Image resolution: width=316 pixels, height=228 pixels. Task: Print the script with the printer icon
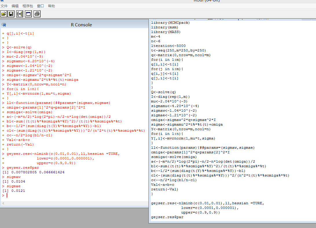pyautogui.click(x=37, y=14)
